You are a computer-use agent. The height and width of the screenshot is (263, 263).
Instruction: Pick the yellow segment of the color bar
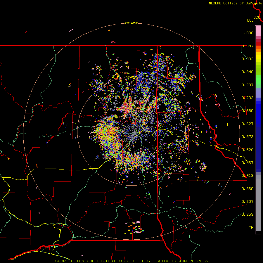click(x=258, y=58)
